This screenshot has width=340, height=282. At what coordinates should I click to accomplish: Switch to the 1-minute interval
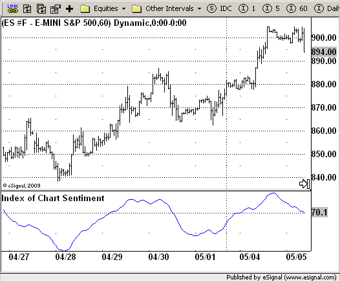247,8
